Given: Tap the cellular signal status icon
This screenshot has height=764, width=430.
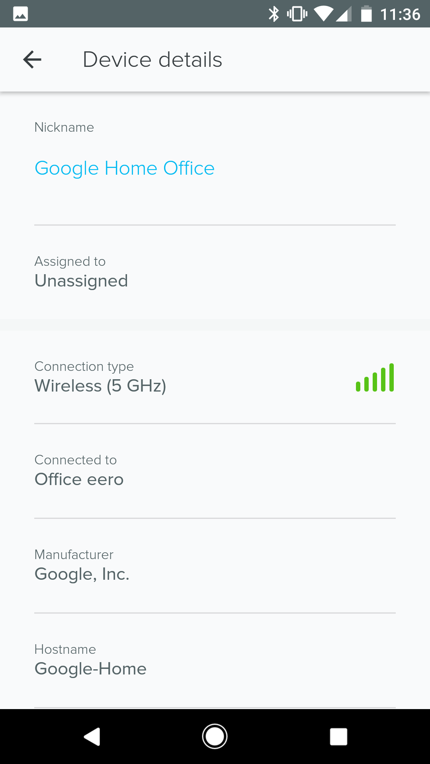Looking at the screenshot, I should click(344, 14).
